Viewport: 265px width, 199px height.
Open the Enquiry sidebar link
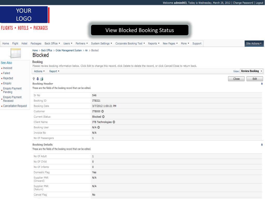[7, 83]
